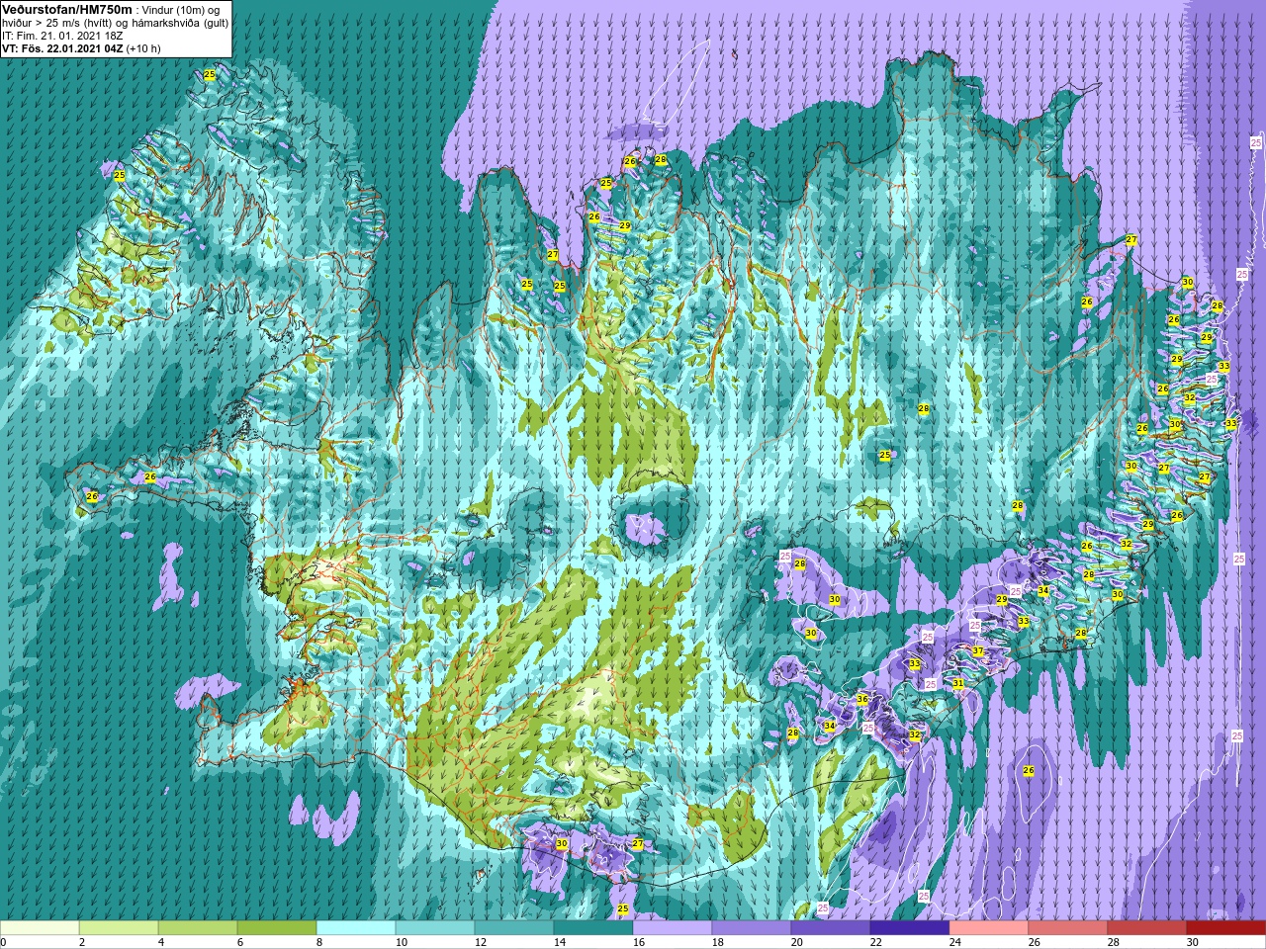Click the "10" tick label on the scale
The height and width of the screenshot is (949, 1266).
coord(401,942)
